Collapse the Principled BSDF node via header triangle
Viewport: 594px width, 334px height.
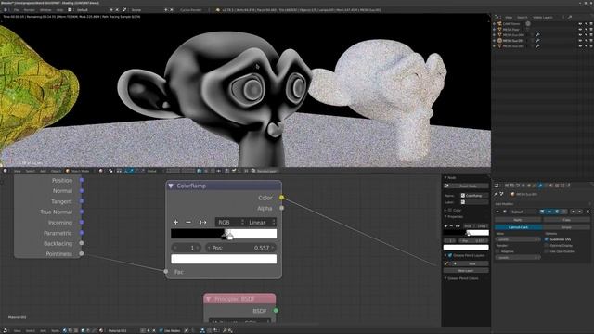[208, 299]
